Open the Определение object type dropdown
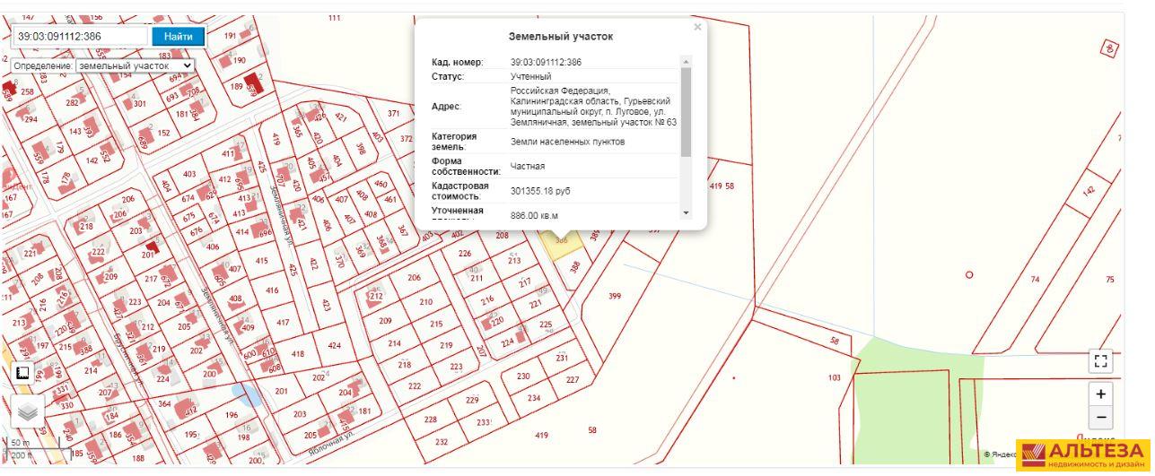This screenshot has height=476, width=1155. click(x=135, y=65)
